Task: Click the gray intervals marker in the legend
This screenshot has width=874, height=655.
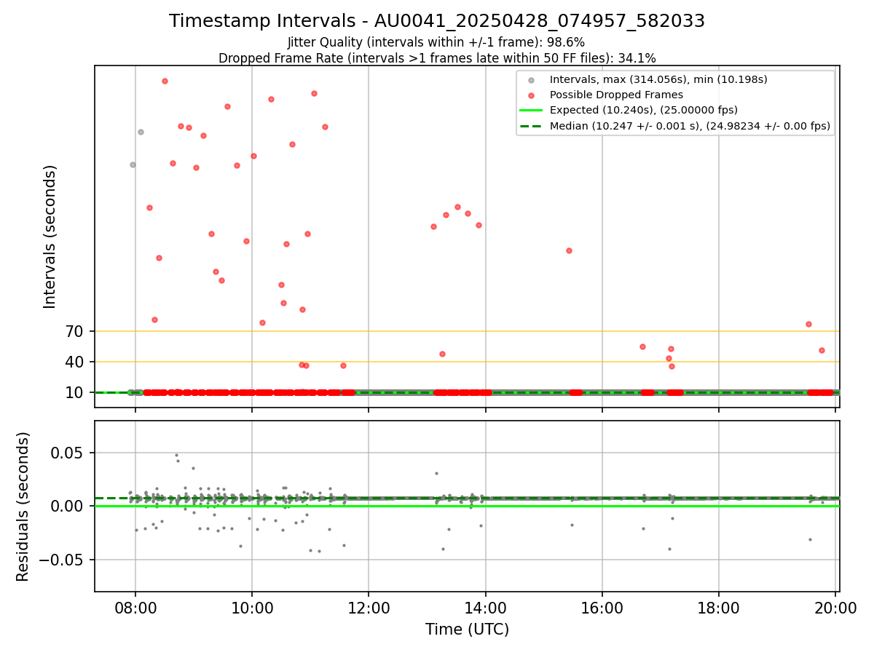Action: [x=531, y=80]
